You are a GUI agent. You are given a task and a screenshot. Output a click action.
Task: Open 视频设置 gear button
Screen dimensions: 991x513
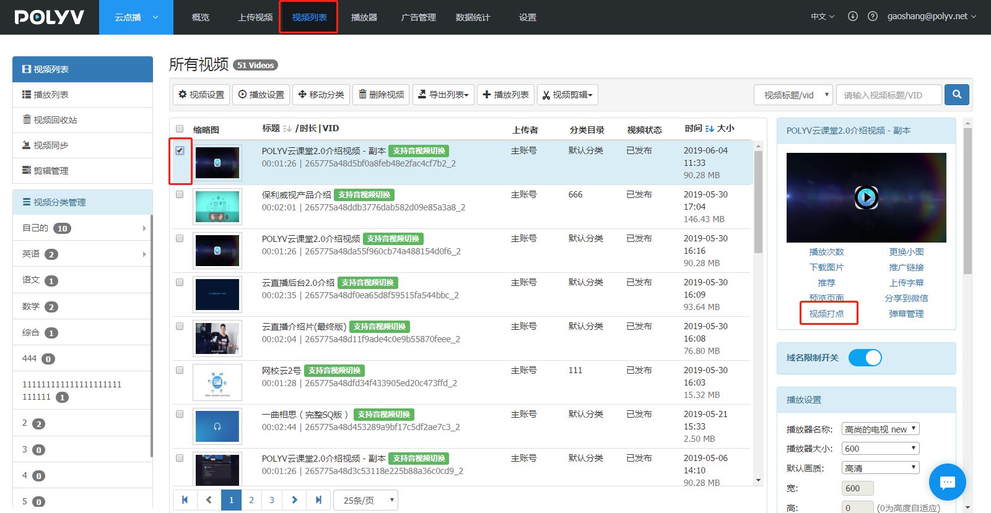(x=201, y=95)
